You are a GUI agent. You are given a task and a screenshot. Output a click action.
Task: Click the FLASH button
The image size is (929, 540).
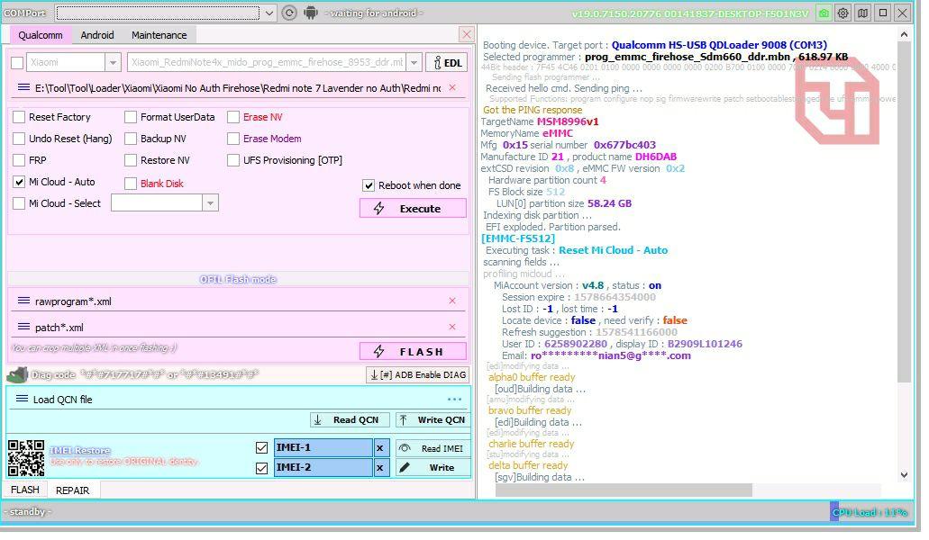tap(413, 351)
